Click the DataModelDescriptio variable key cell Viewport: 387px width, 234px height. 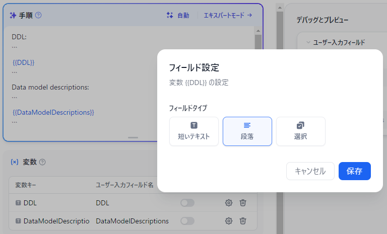coord(56,221)
